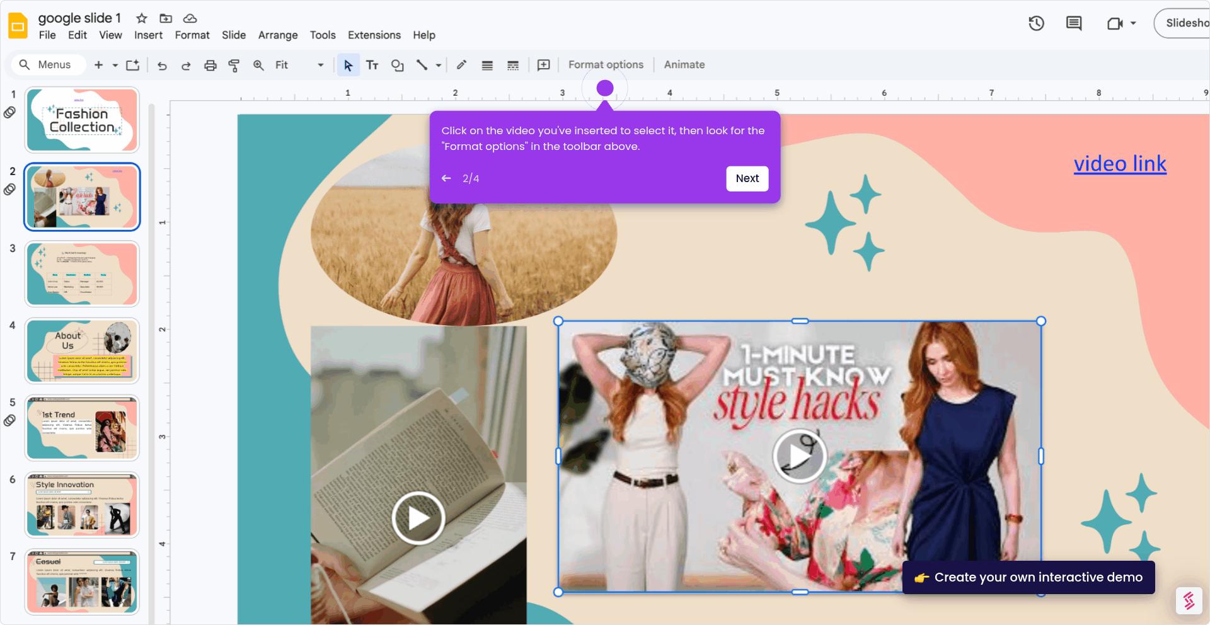Expand the camera meeting dropdown arrow
Image resolution: width=1210 pixels, height=625 pixels.
pos(1133,24)
